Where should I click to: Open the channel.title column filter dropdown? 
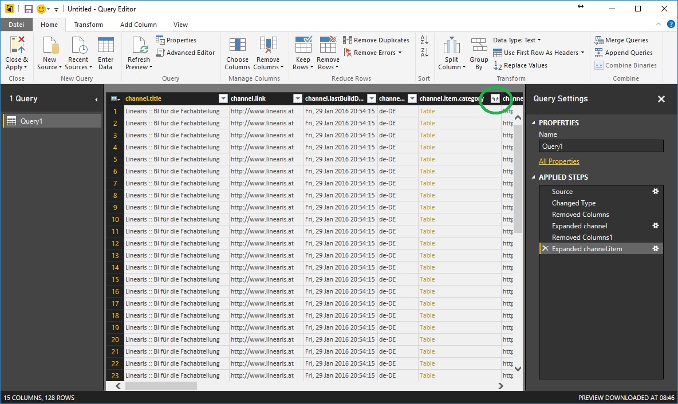click(223, 98)
